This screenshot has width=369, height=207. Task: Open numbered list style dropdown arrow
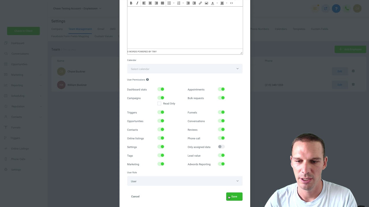click(183, 3)
